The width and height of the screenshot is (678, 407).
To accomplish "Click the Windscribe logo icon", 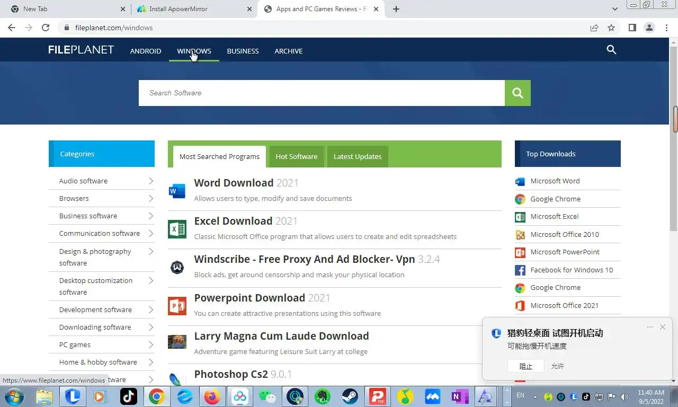I will point(177,268).
